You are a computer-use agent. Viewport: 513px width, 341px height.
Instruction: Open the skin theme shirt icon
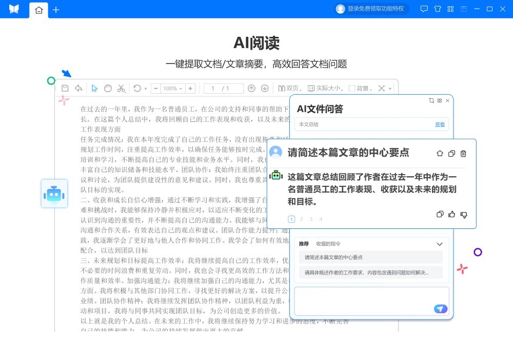(437, 9)
